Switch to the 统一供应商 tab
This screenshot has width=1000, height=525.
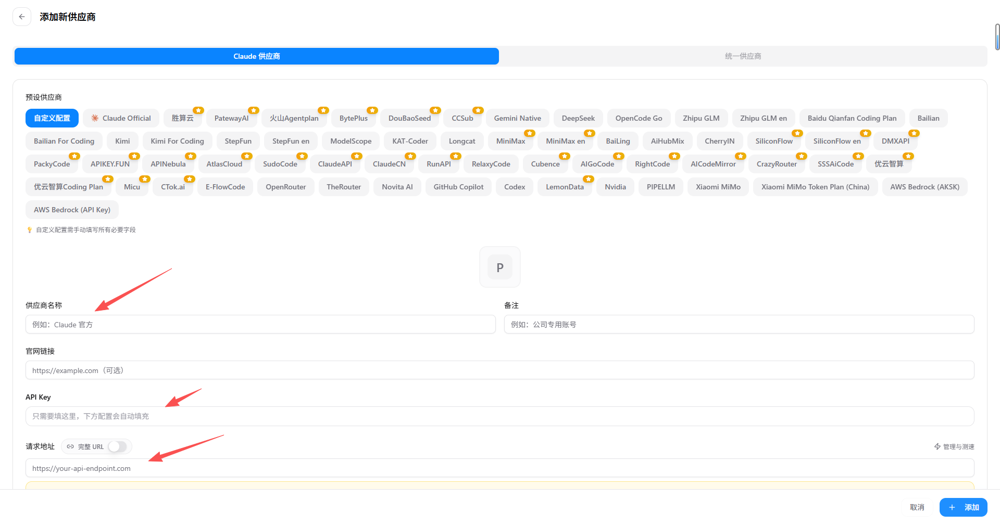point(743,56)
